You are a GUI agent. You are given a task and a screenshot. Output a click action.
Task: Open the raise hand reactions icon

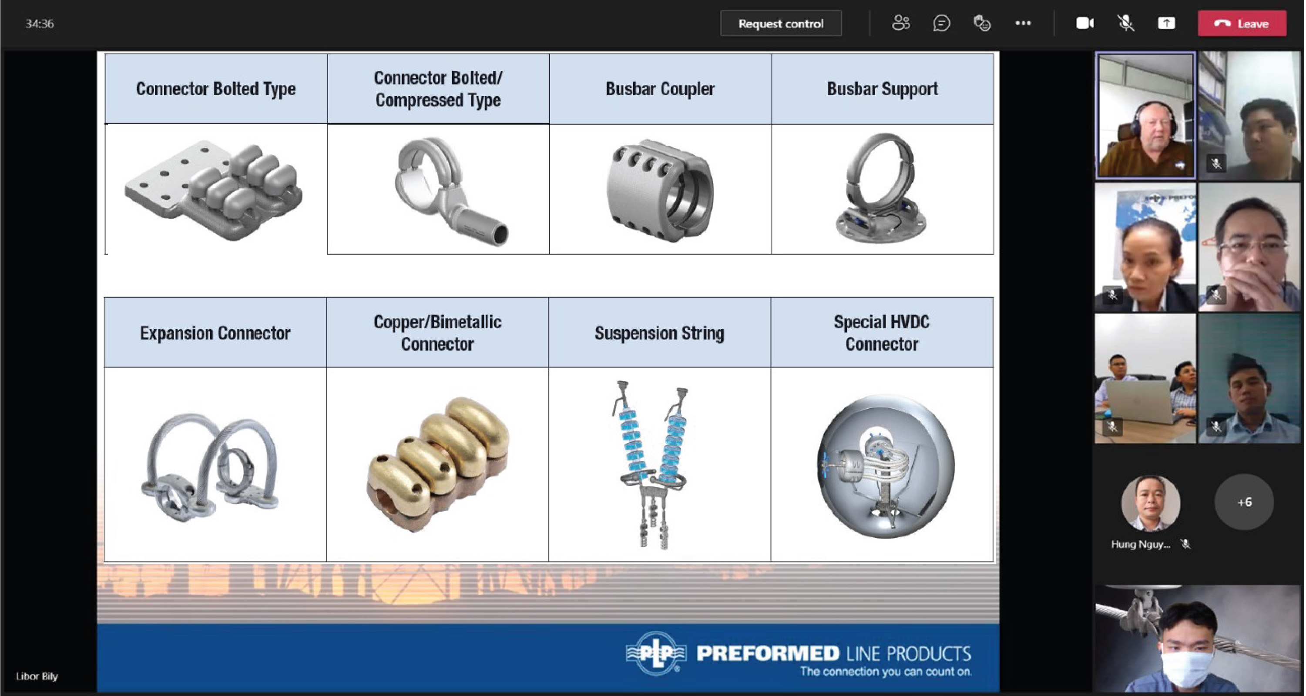pyautogui.click(x=982, y=23)
